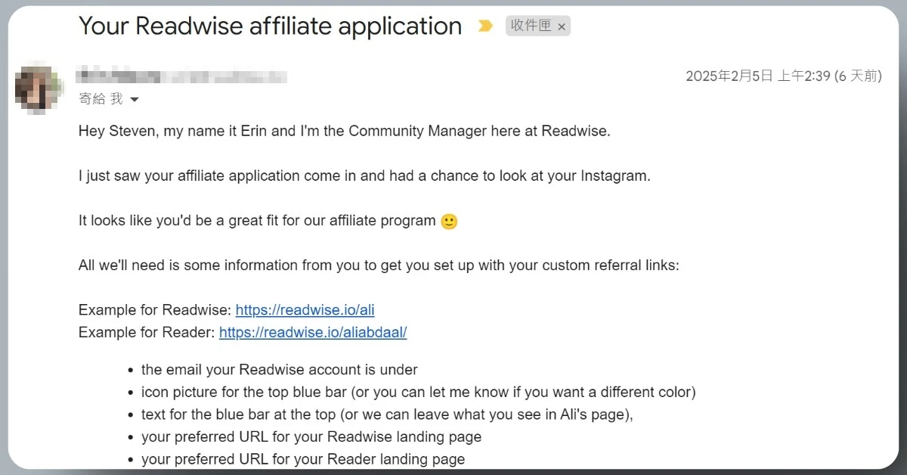Click the Example for Readwise label text
The width and height of the screenshot is (907, 475).
pos(155,310)
